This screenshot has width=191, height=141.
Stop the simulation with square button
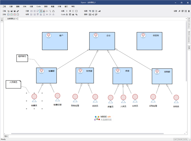[76, 11]
